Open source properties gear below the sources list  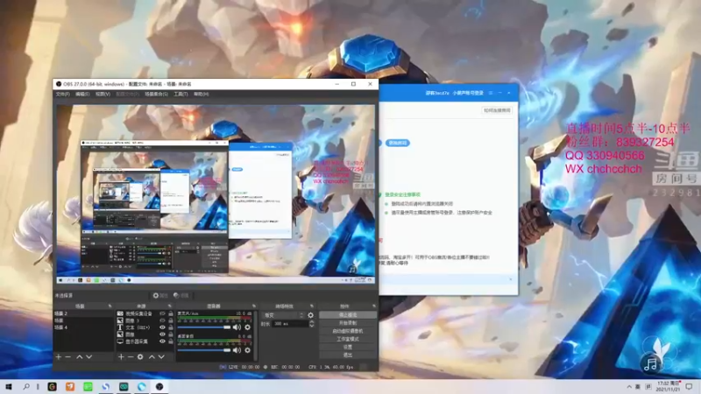pyautogui.click(x=140, y=357)
